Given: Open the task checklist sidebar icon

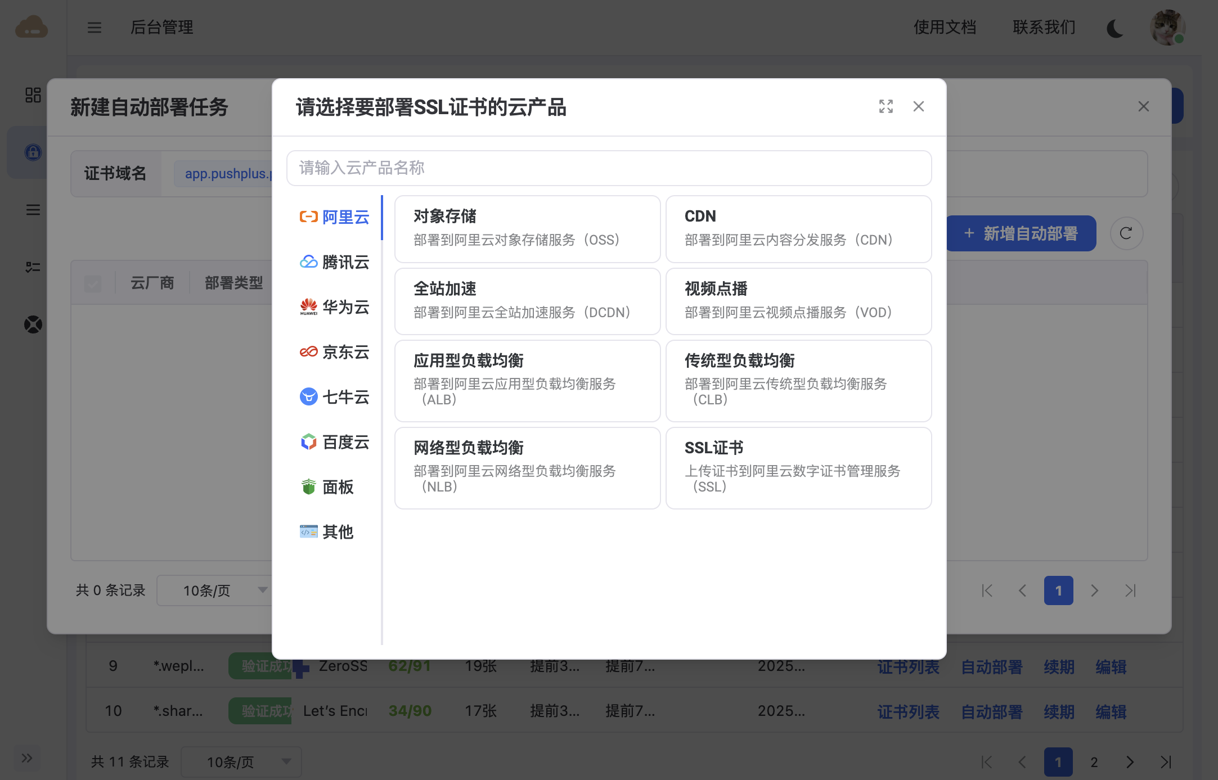Looking at the screenshot, I should pyautogui.click(x=33, y=267).
